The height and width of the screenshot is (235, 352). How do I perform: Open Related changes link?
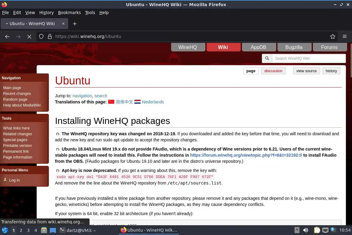(17, 134)
